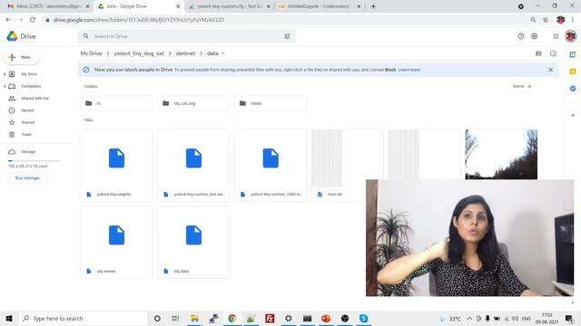Open Skype from the taskbar

[x=363, y=318]
